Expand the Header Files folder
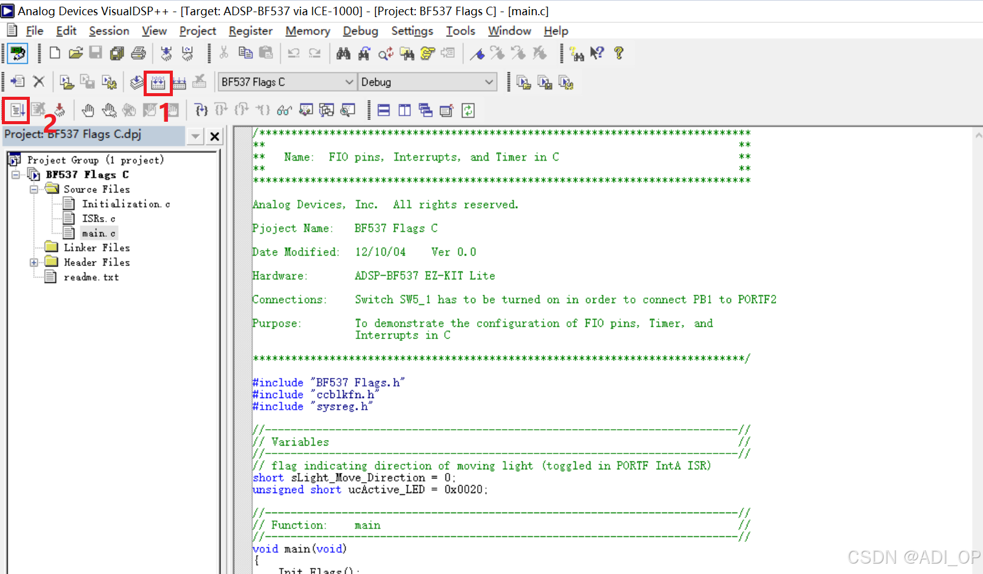983x574 pixels. 34,262
